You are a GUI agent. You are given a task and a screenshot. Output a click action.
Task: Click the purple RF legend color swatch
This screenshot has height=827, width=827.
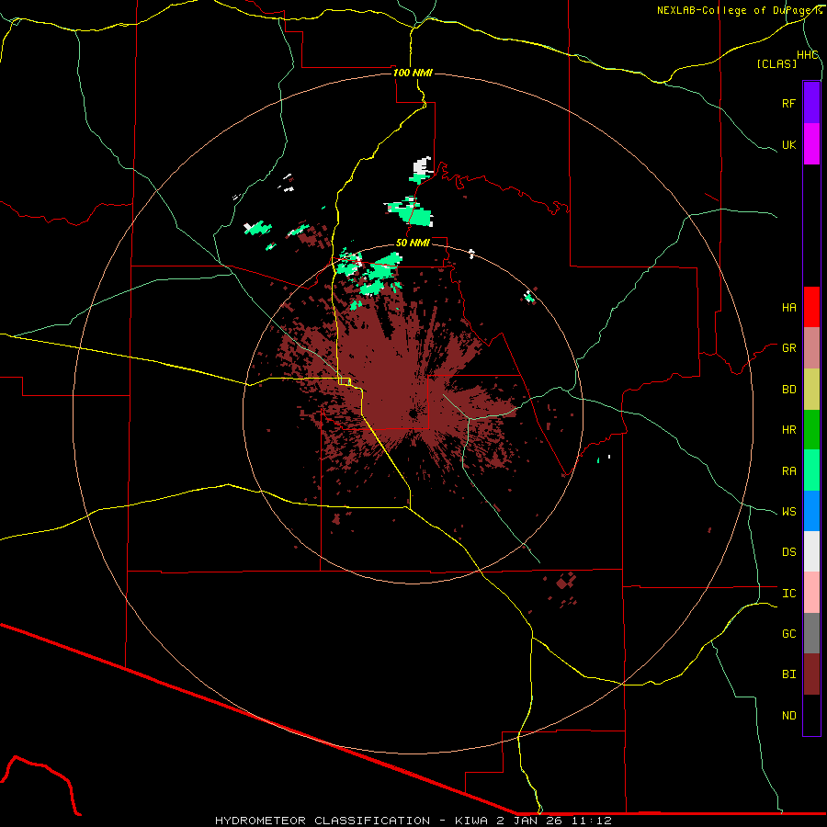point(811,103)
